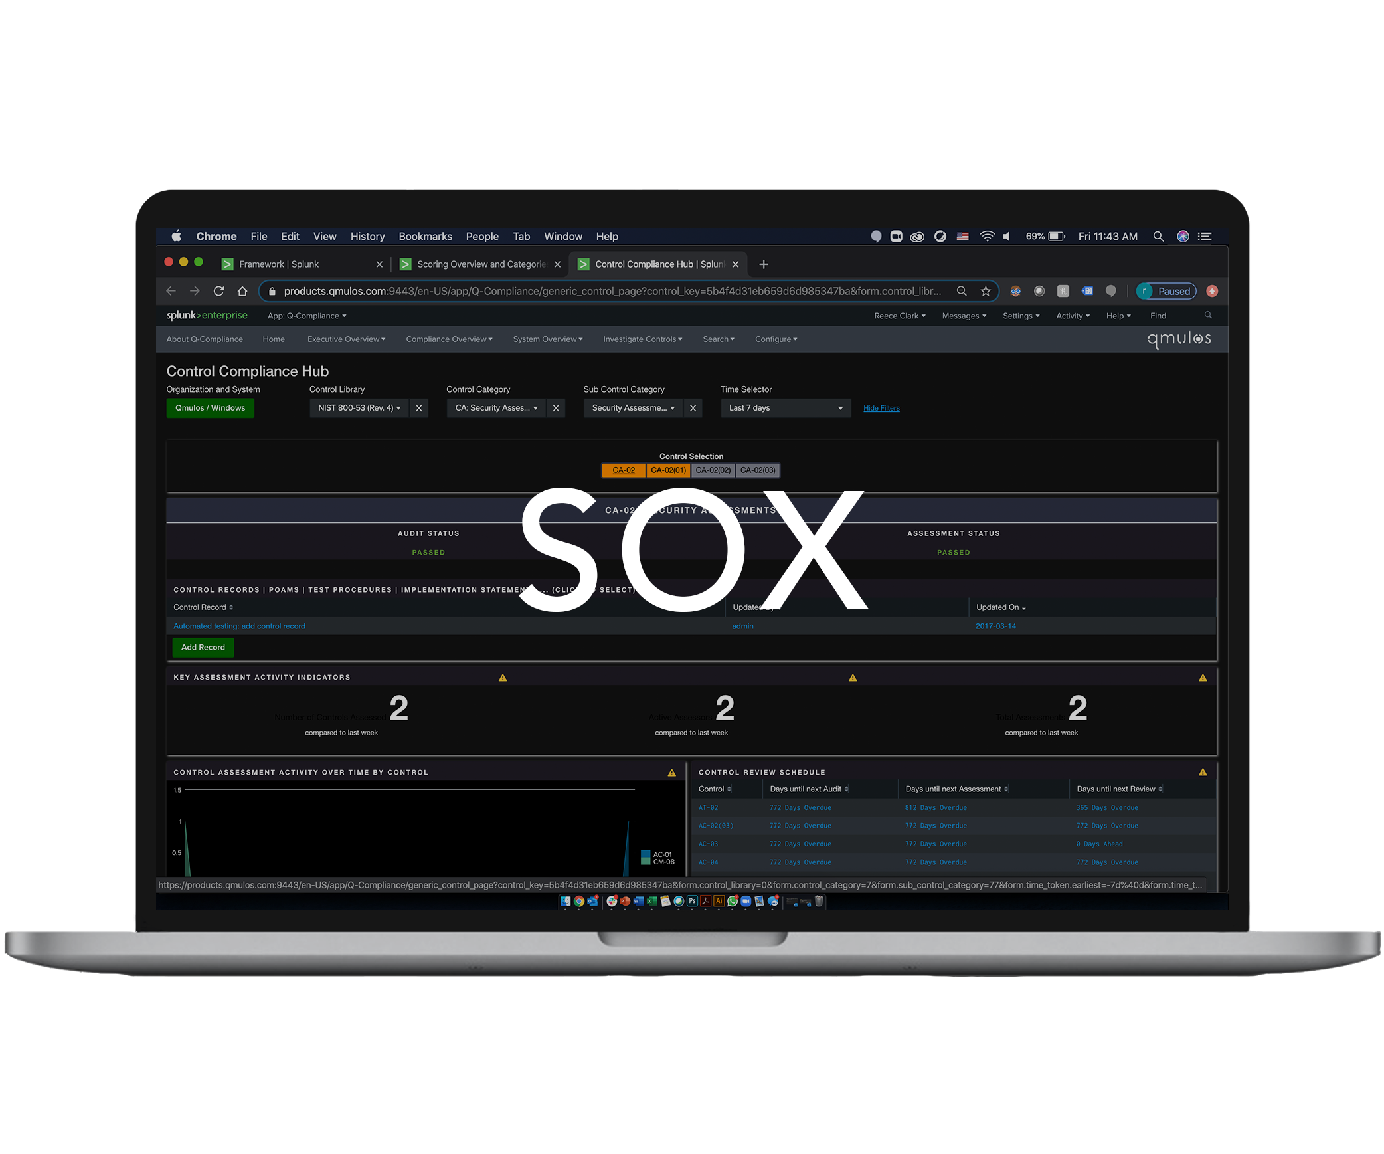Image resolution: width=1384 pixels, height=1154 pixels.
Task: Click the home icon in browser toolbar
Action: tap(242, 291)
